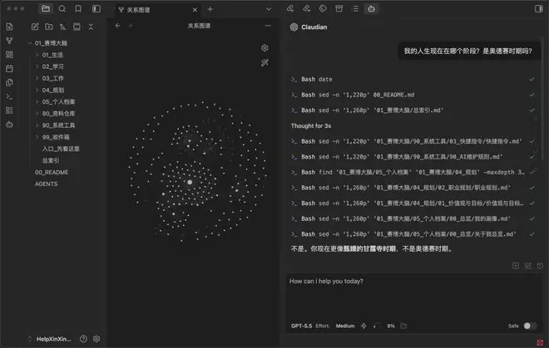Change effort level from Medium

click(x=345, y=326)
